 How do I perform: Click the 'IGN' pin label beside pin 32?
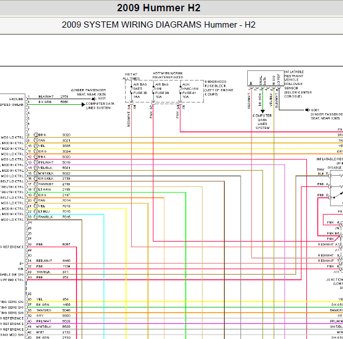21,269
